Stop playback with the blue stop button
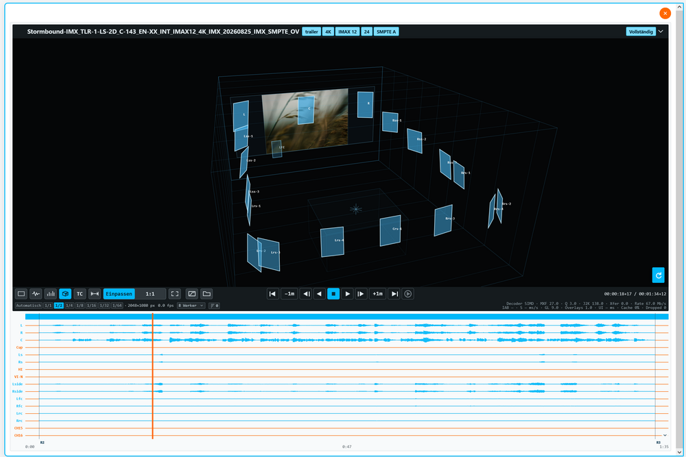 pyautogui.click(x=333, y=294)
